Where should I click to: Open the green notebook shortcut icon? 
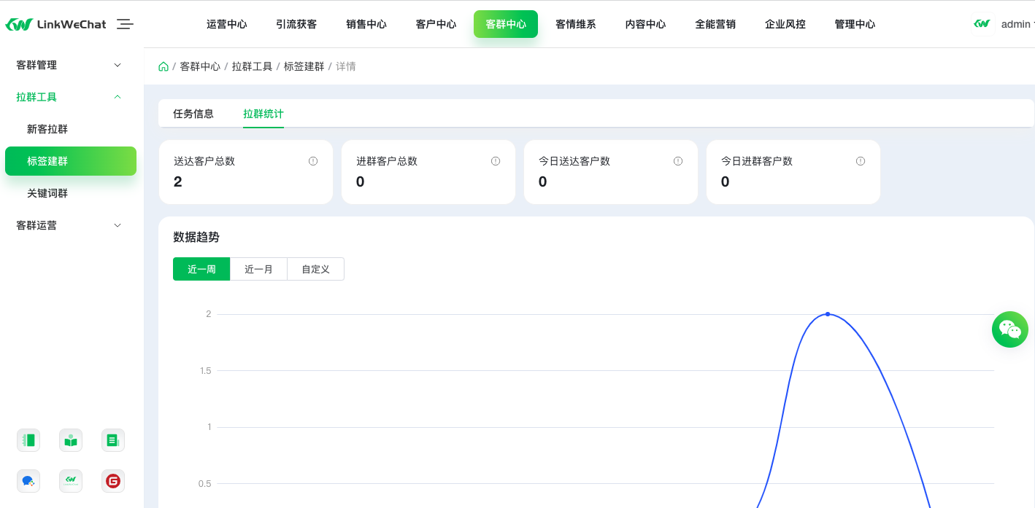tap(28, 440)
